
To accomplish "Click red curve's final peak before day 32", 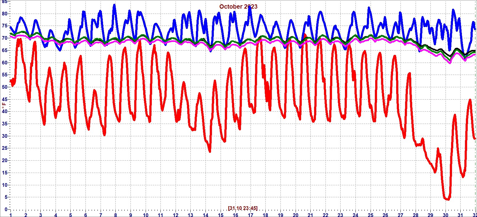I will click(x=470, y=100).
